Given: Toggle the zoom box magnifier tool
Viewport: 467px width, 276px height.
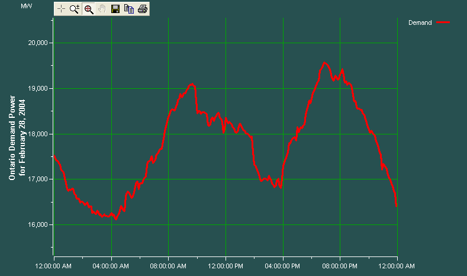Looking at the screenshot, I should [x=89, y=9].
